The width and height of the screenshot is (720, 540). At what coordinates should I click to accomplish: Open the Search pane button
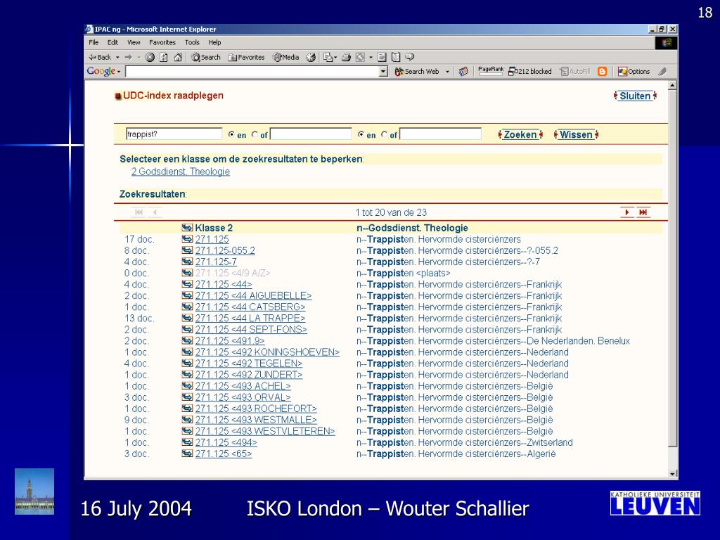[206, 58]
